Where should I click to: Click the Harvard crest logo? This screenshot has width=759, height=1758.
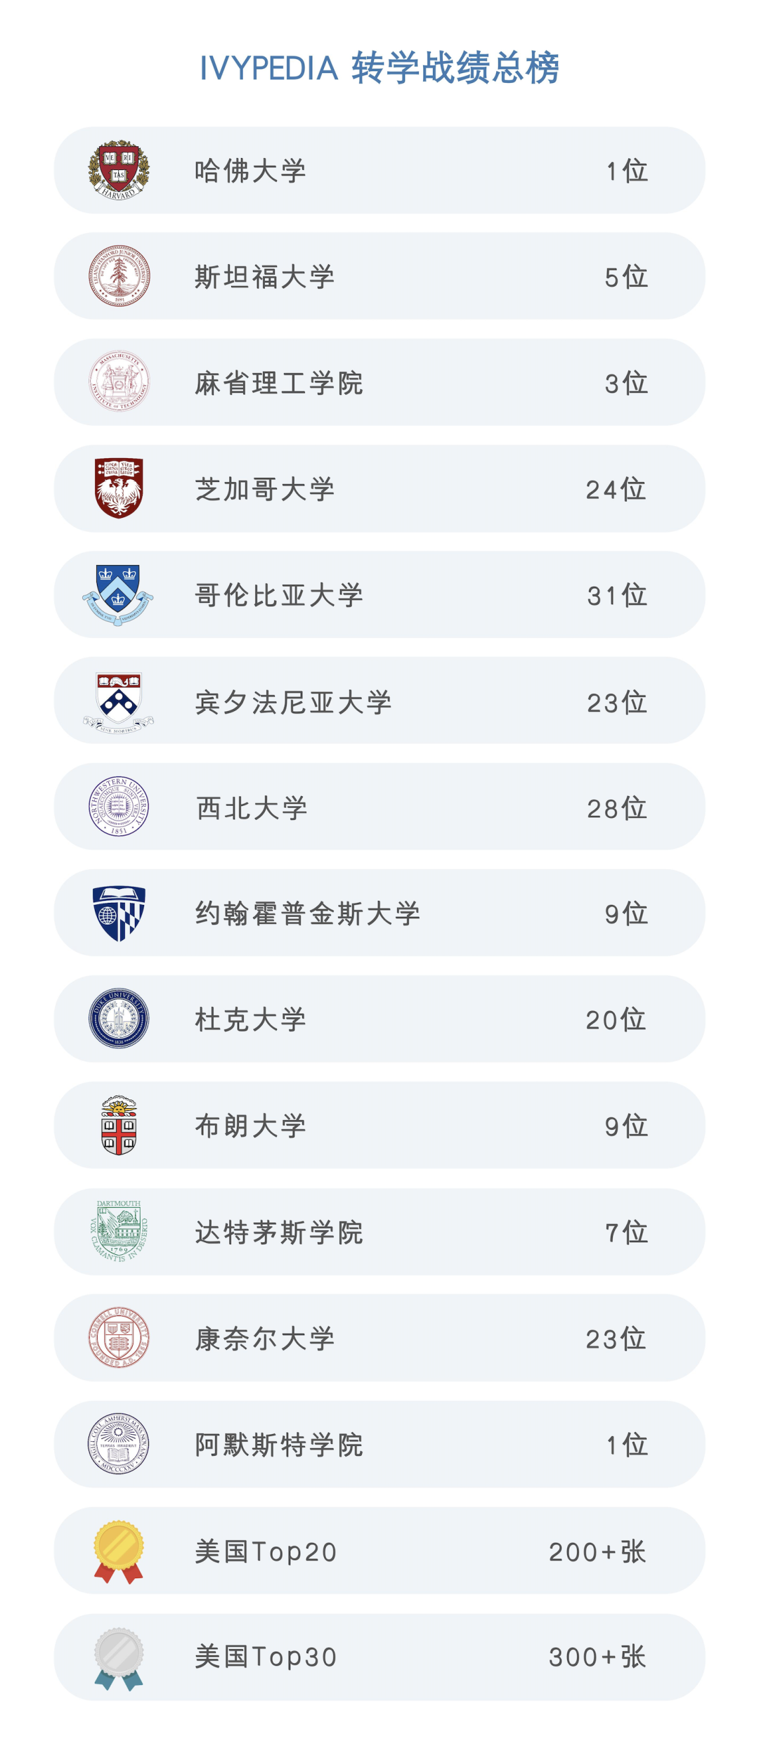119,170
